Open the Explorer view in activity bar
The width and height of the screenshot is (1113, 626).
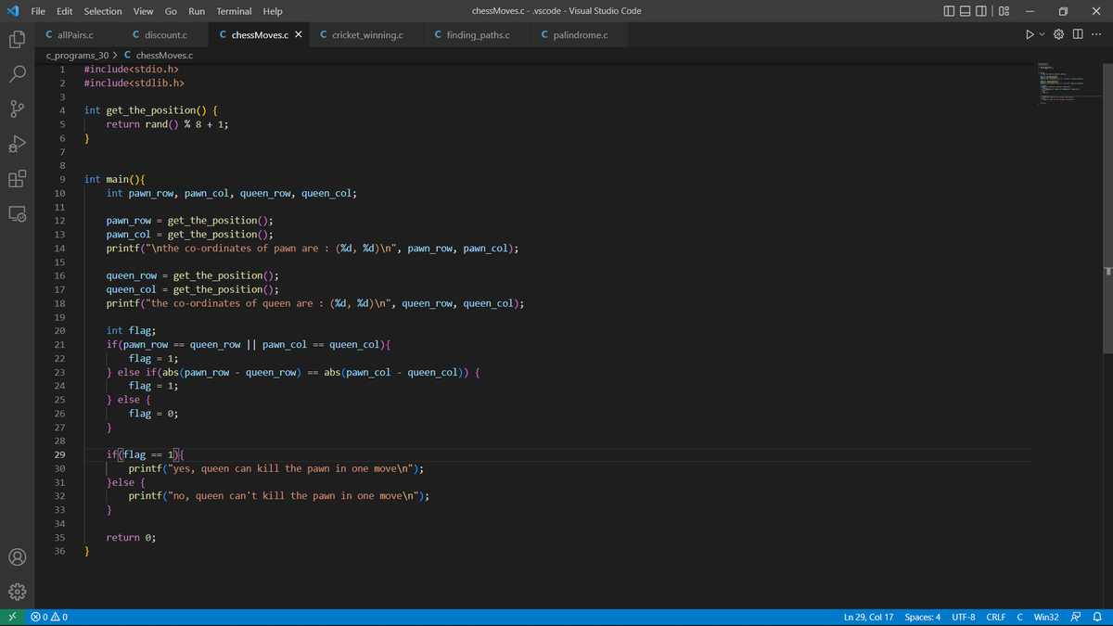click(18, 41)
